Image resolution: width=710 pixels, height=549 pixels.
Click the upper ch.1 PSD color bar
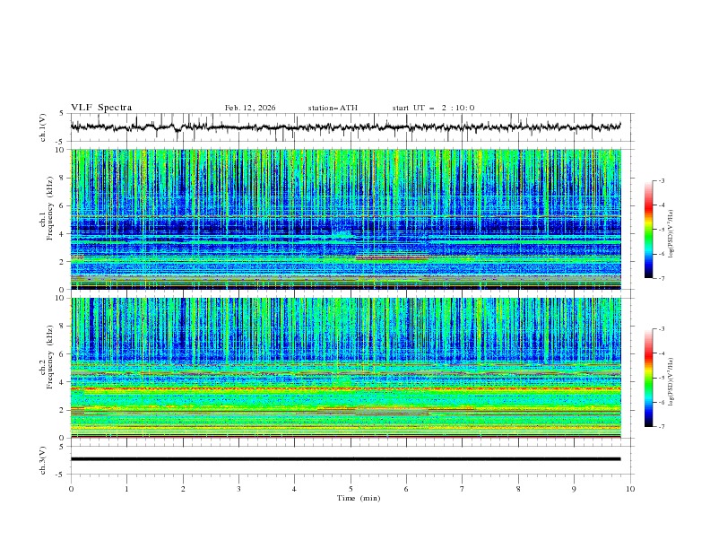pos(648,230)
